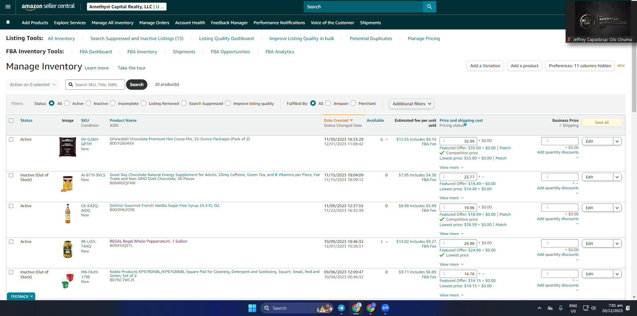Open the Add Products menu
Viewport: 637px width, 316px height.
(35, 23)
